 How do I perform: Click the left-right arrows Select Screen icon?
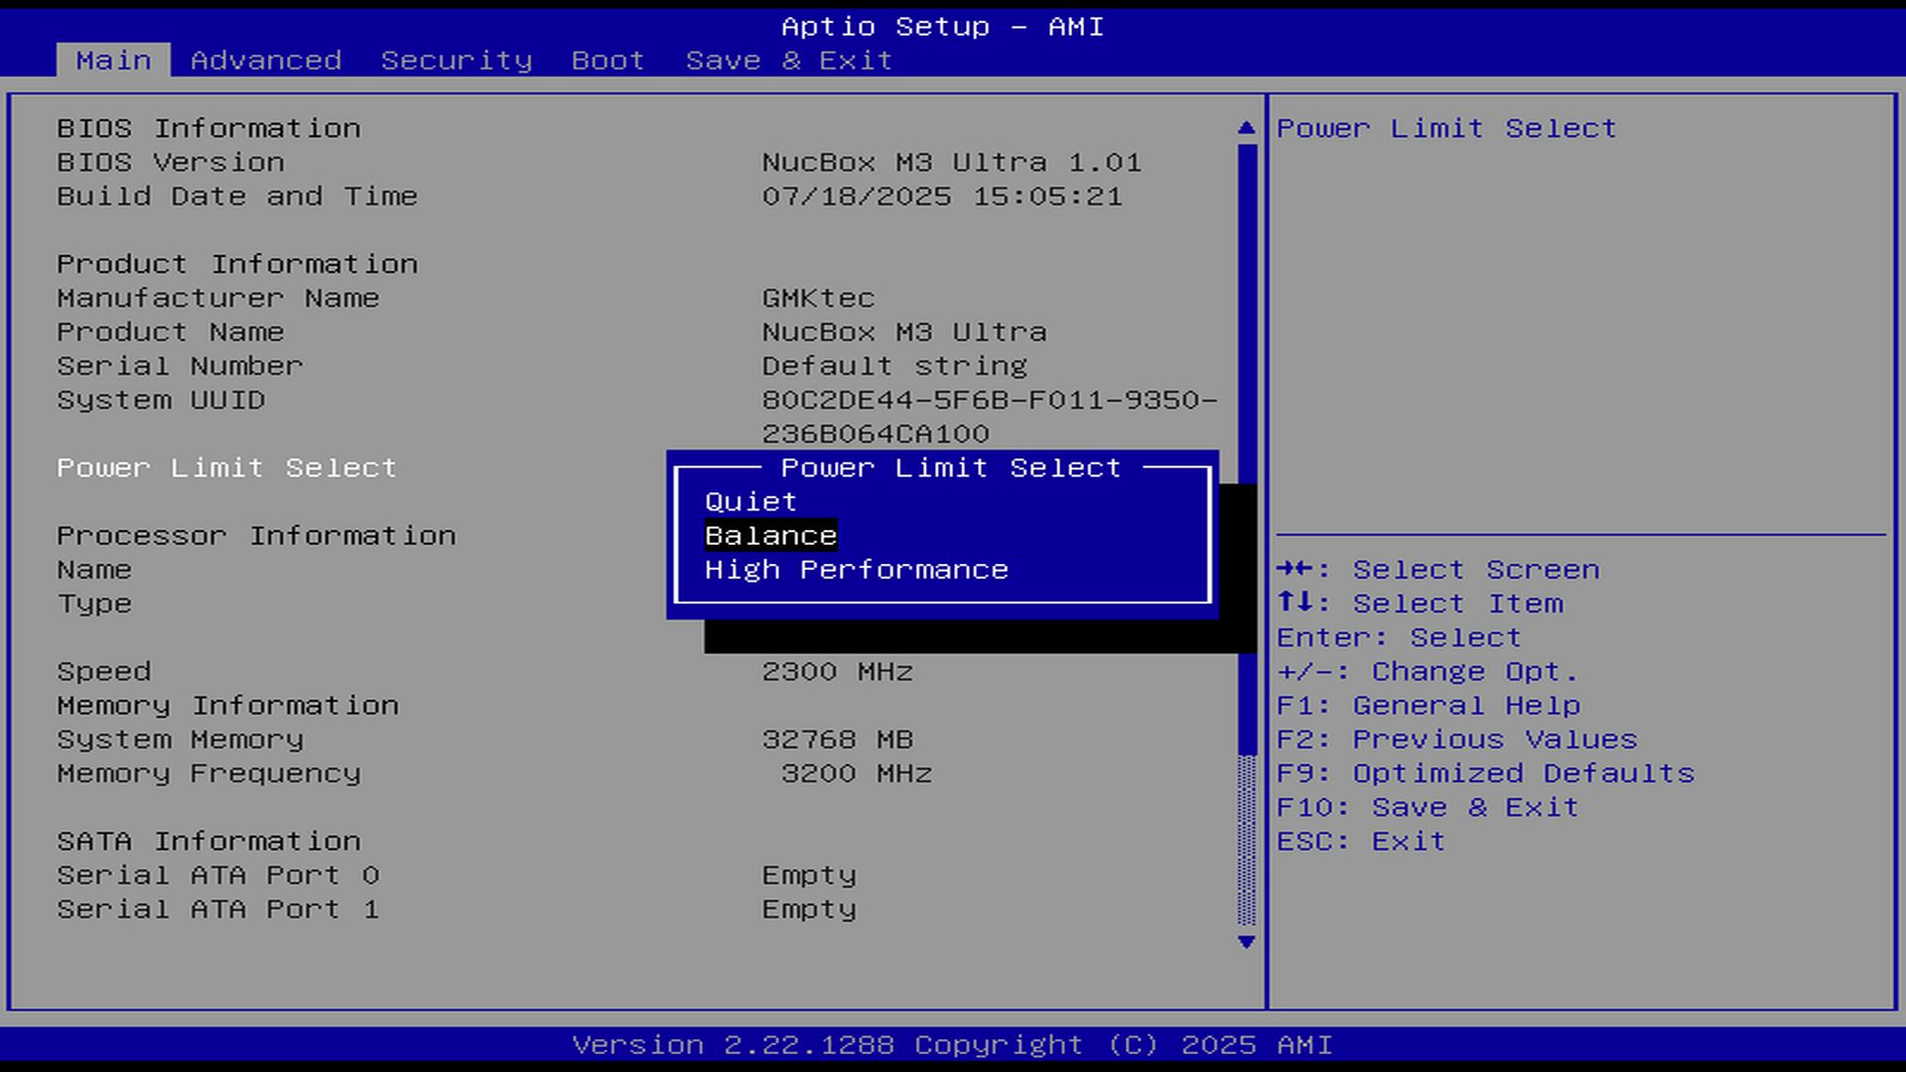(1295, 570)
